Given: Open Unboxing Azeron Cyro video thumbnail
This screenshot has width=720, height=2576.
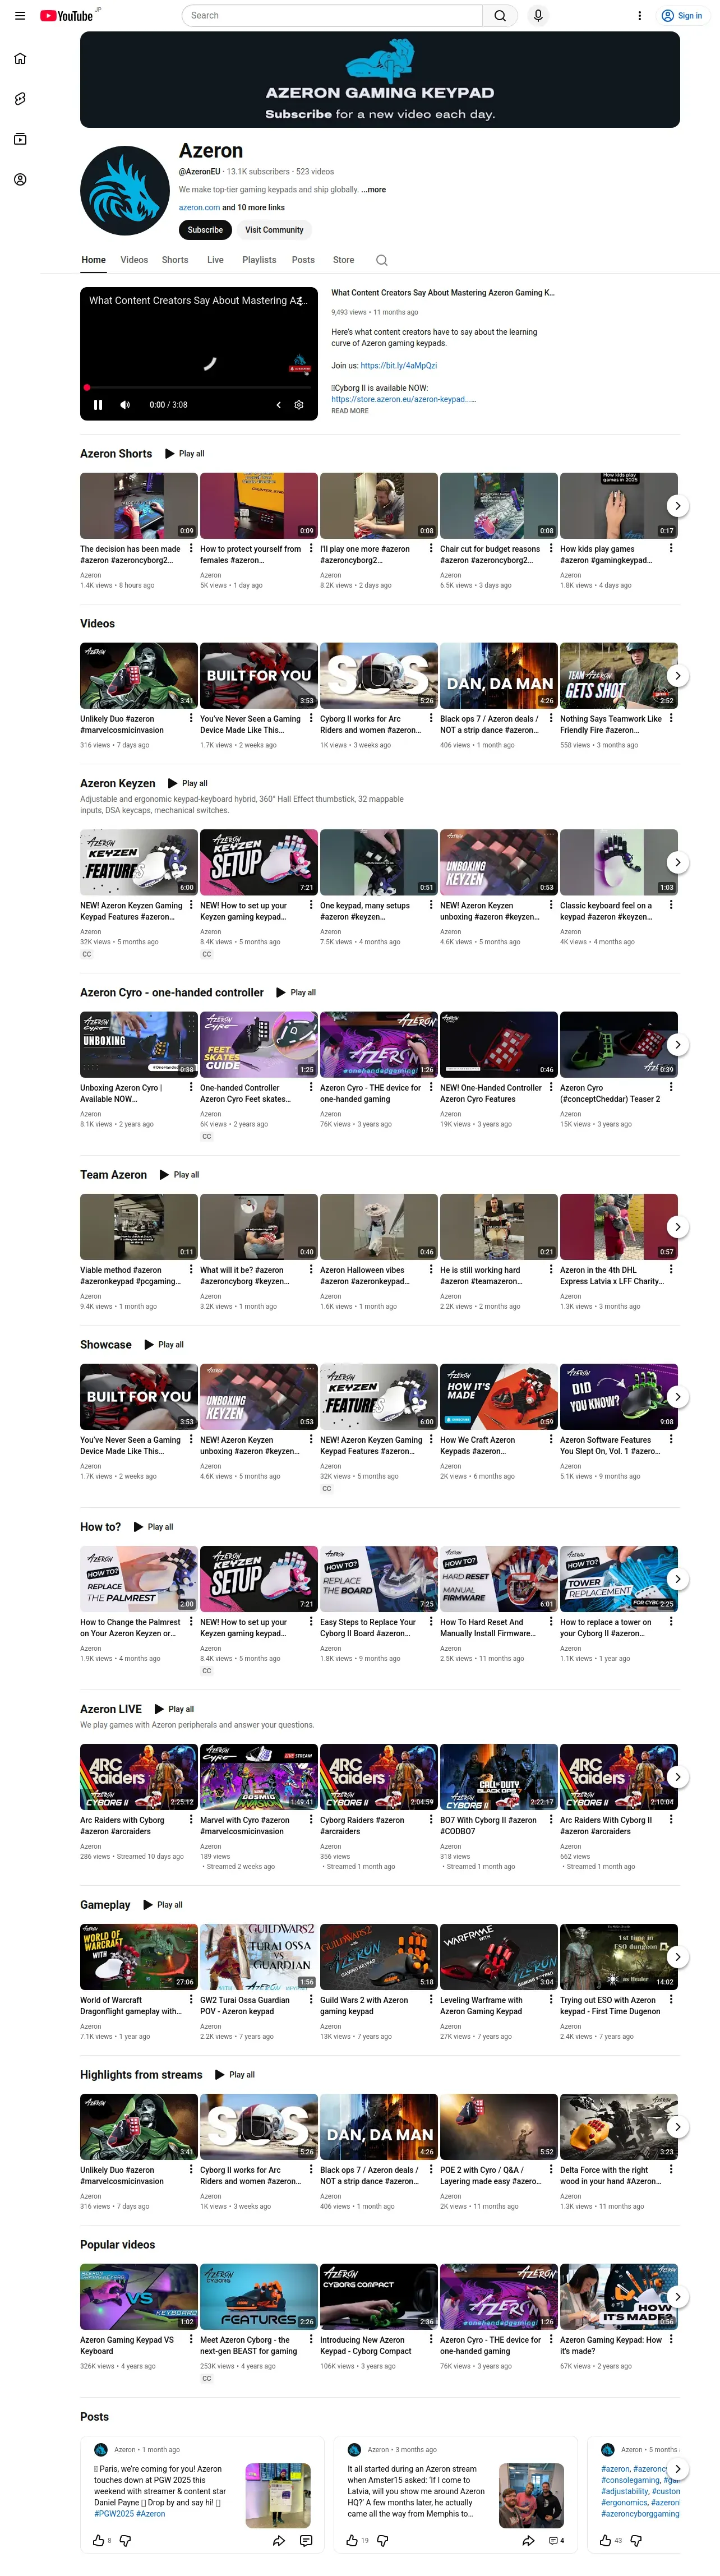Looking at the screenshot, I should click(x=138, y=1044).
